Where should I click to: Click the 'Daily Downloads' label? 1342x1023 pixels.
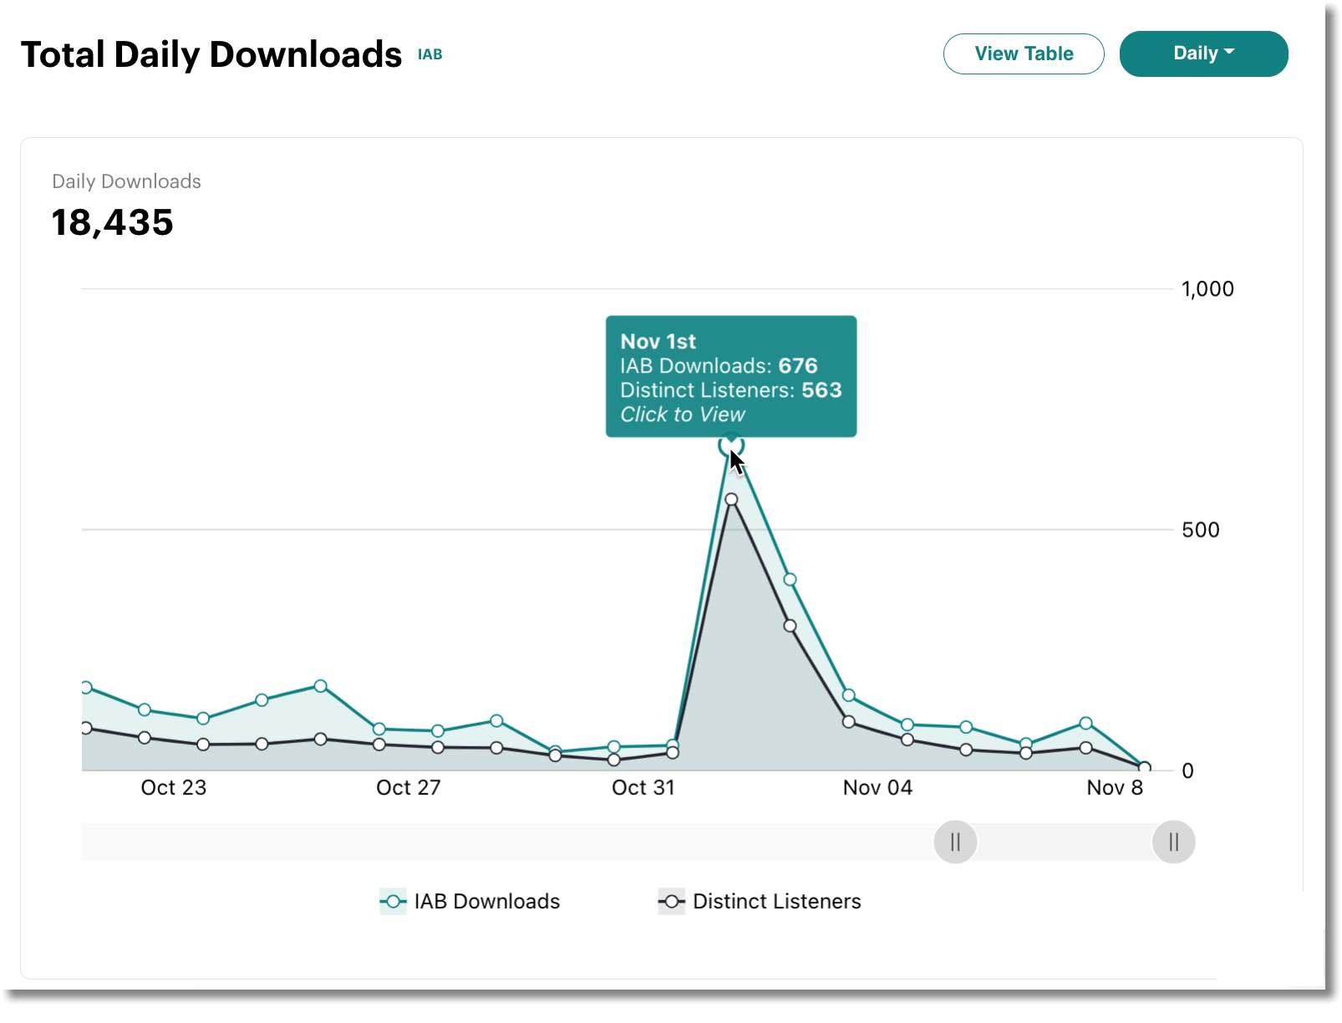[126, 181]
